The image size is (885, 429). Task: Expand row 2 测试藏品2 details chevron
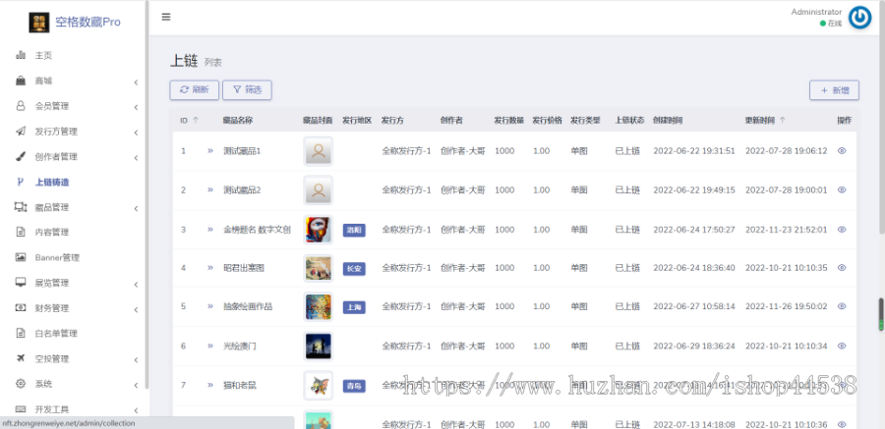click(210, 189)
